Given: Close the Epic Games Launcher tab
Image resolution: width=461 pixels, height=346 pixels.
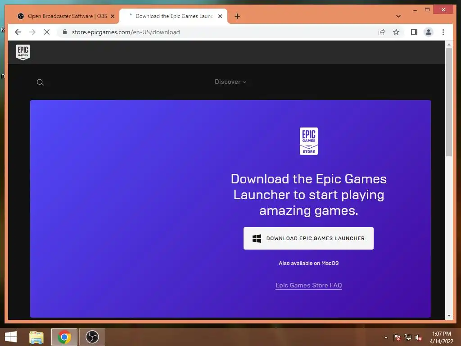Looking at the screenshot, I should click(220, 16).
